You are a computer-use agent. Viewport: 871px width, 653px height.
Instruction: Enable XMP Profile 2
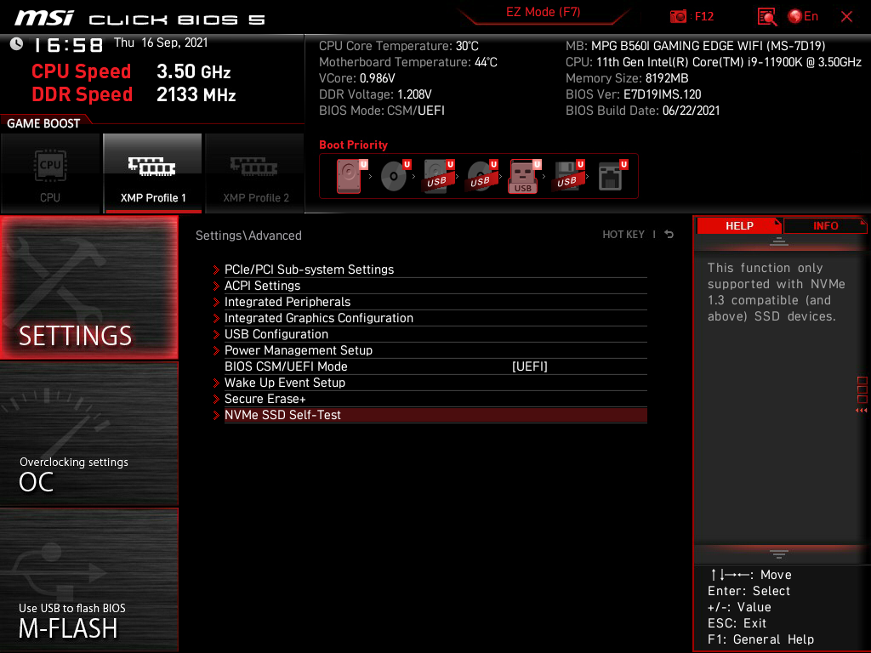click(255, 173)
